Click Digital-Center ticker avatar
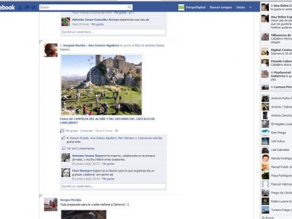The image size is (292, 219). click(265, 52)
